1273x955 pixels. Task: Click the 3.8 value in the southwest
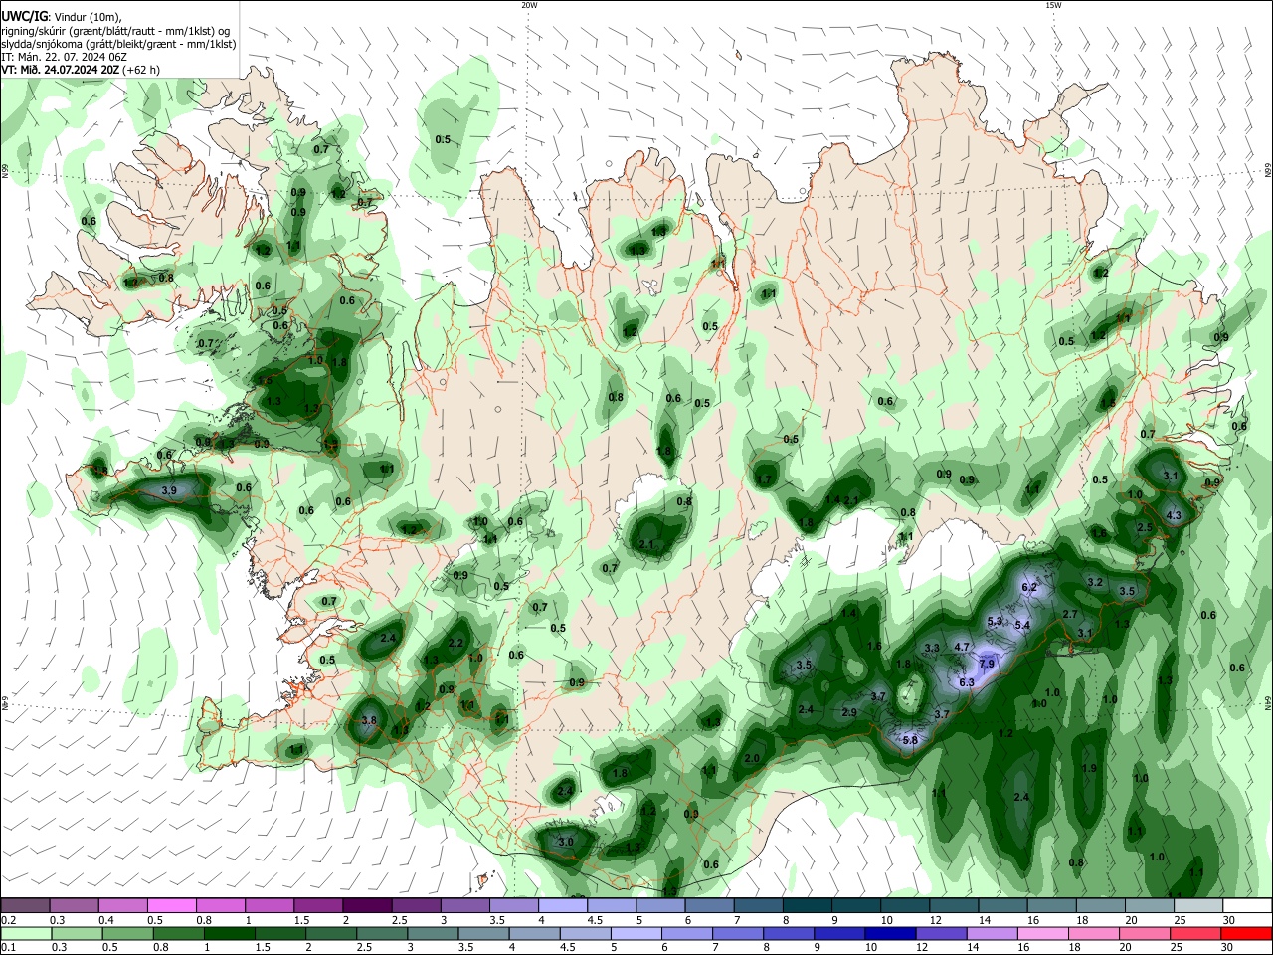pyautogui.click(x=369, y=720)
